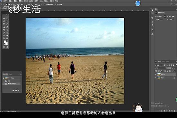The width and height of the screenshot is (177, 118).
Task: Click Intersect with Selection icon in options bar
Action: click(x=14, y=5)
